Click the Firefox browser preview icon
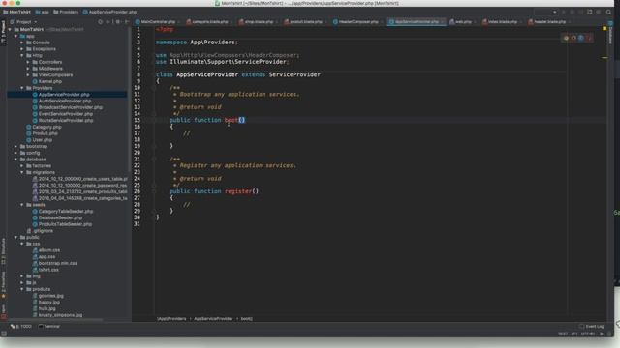Screen dimensions: 620x348 click(573, 38)
